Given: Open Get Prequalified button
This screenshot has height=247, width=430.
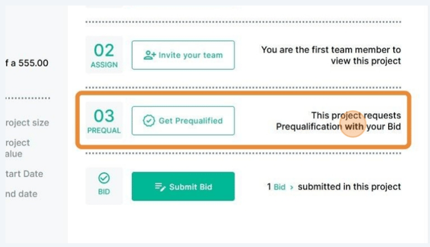Looking at the screenshot, I should [x=183, y=121].
